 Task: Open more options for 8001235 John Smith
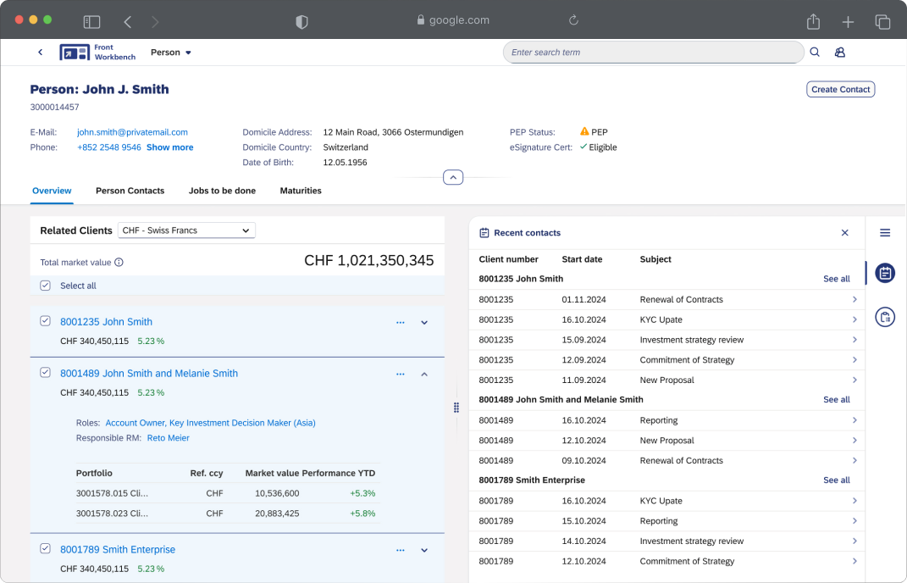(401, 322)
